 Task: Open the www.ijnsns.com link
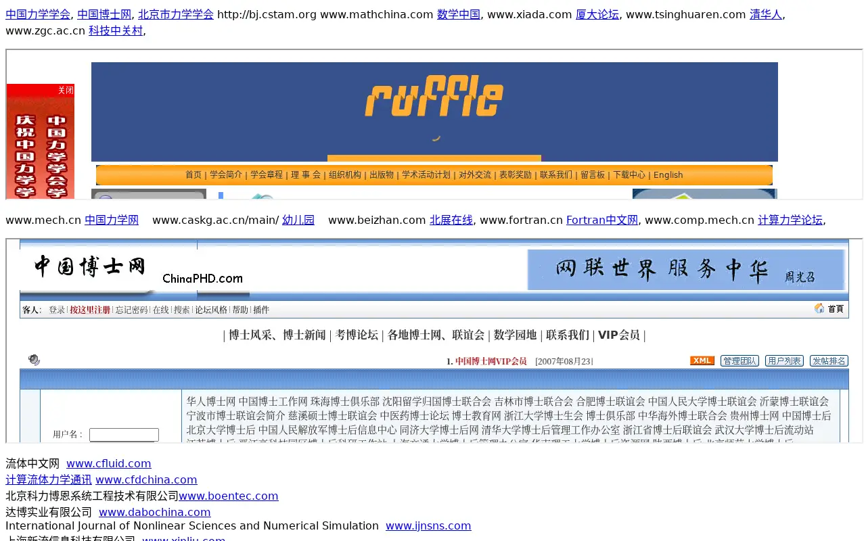coord(428,525)
